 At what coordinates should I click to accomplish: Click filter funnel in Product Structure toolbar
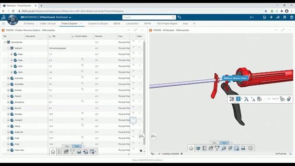point(72,152)
